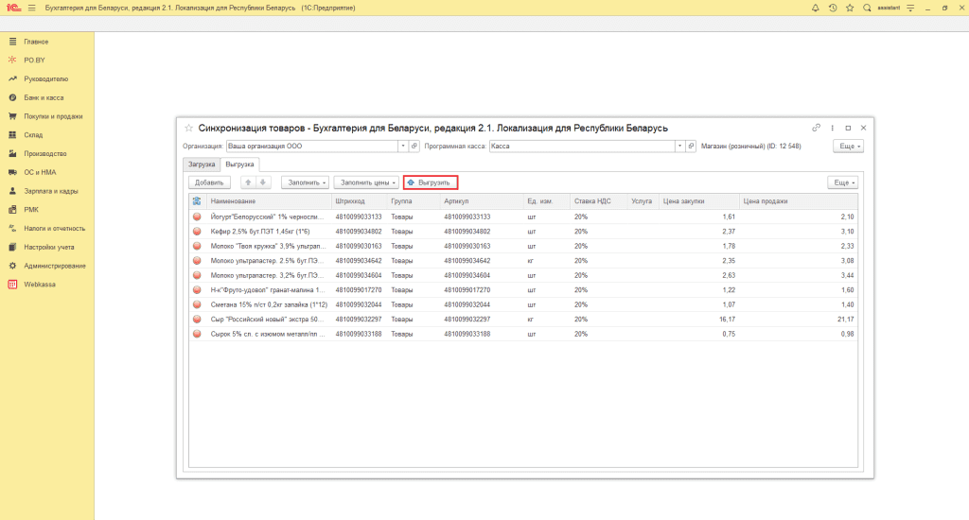Click article 4810099034642 cell
The width and height of the screenshot is (969, 520).
pyautogui.click(x=467, y=261)
